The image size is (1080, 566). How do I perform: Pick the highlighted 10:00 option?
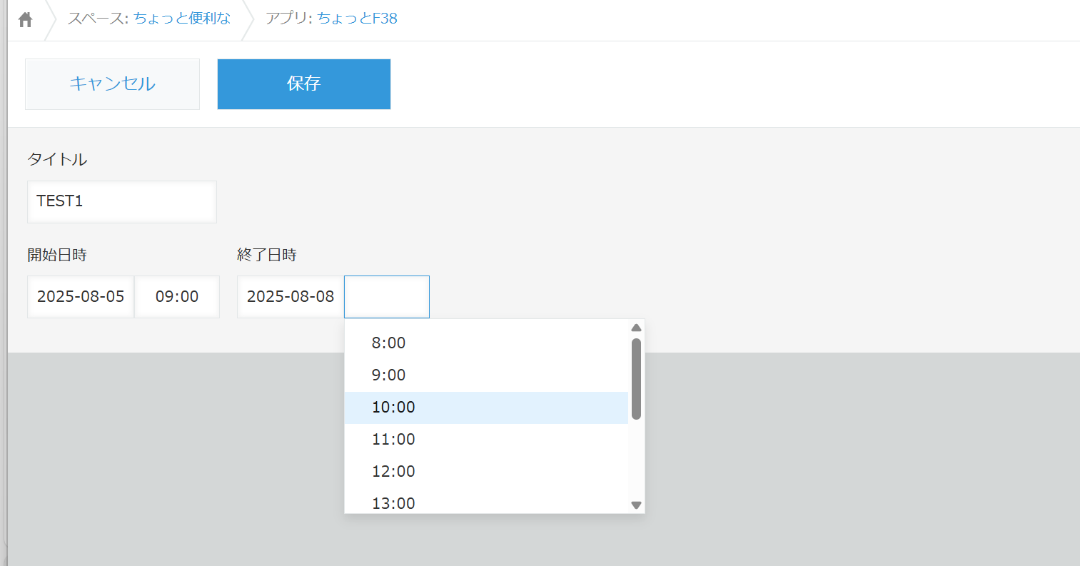coord(393,408)
